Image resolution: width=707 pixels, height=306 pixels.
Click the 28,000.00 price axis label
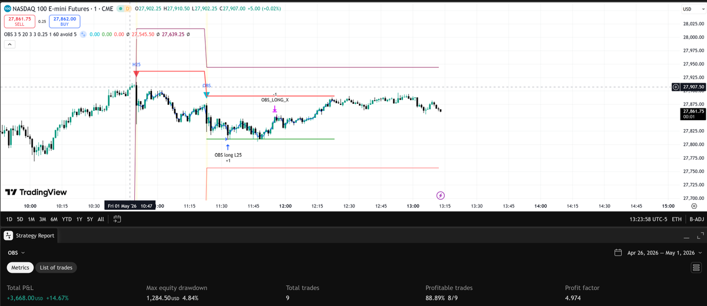[x=693, y=37]
